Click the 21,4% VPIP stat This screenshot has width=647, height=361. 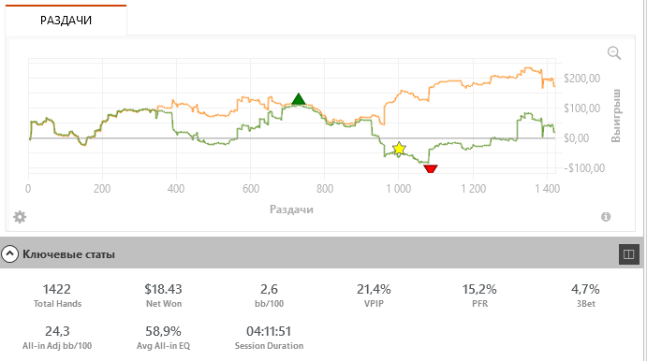(374, 296)
